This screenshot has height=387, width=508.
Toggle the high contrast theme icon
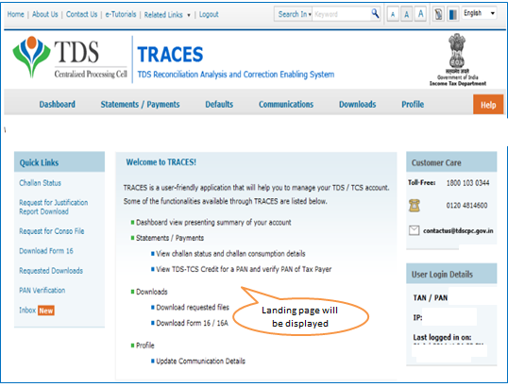[x=452, y=14]
